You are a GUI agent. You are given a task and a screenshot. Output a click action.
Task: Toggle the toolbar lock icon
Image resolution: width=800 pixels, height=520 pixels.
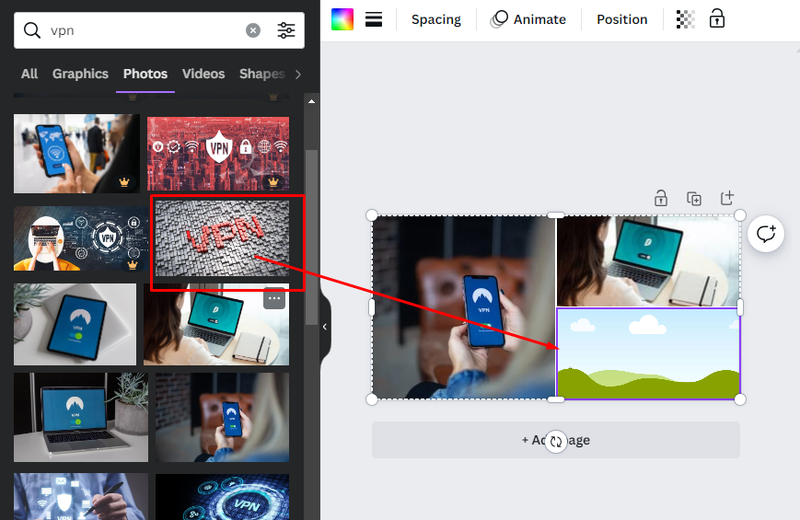pos(717,18)
